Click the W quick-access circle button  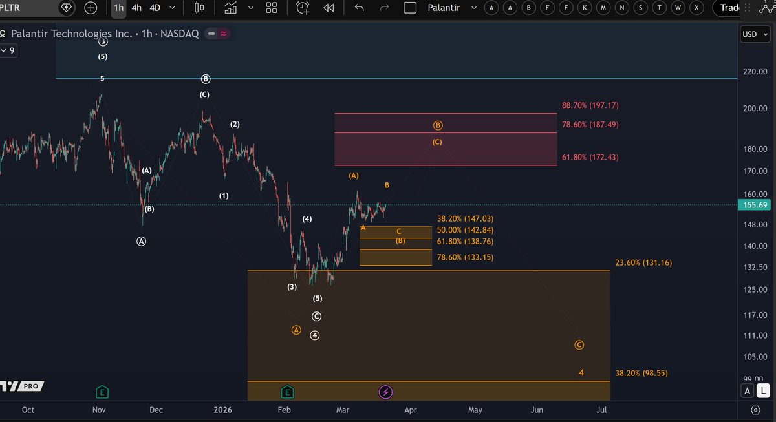pyautogui.click(x=678, y=8)
